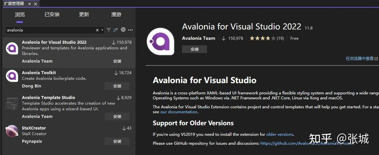Click the large Avalonia logo in details
Viewport: 379px width, 155px height.
160,41
